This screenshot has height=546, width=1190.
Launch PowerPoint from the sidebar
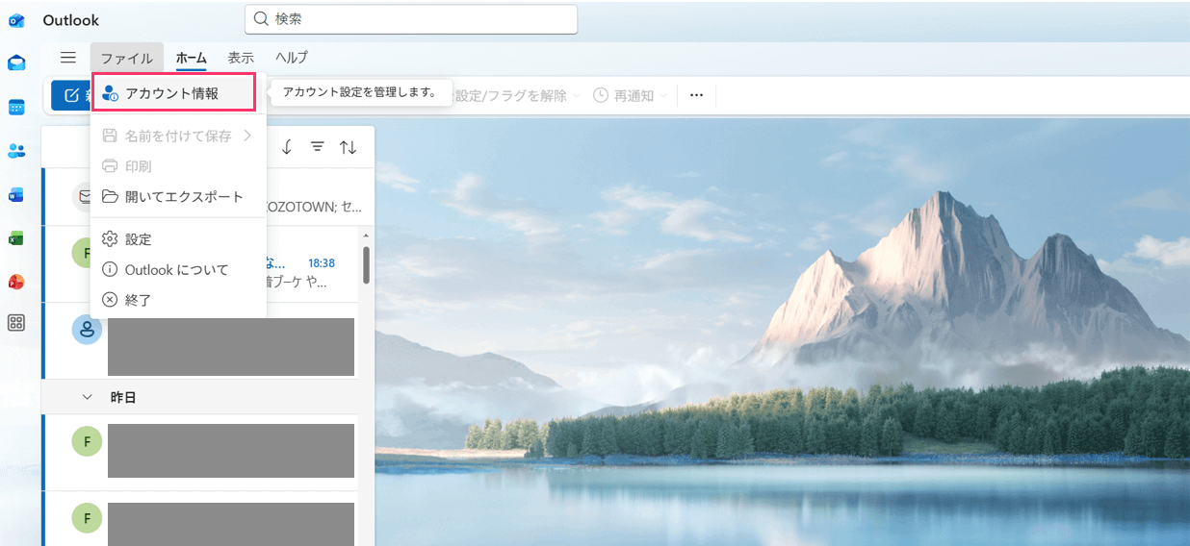point(16,283)
